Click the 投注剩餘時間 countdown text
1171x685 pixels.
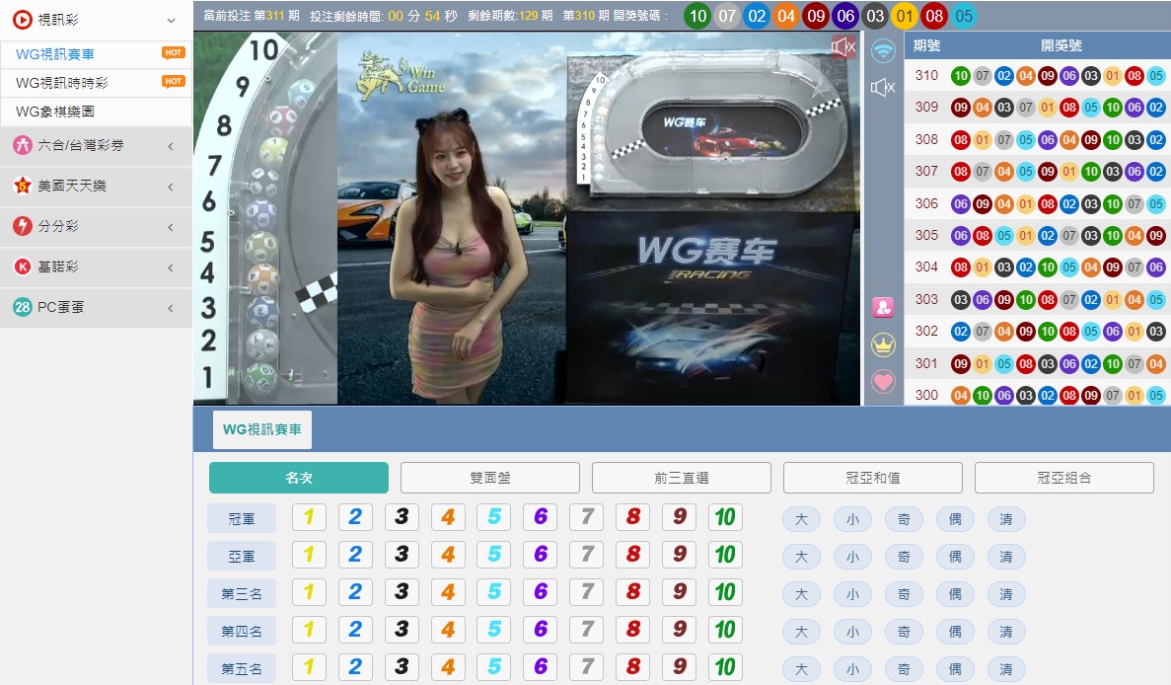[x=383, y=16]
